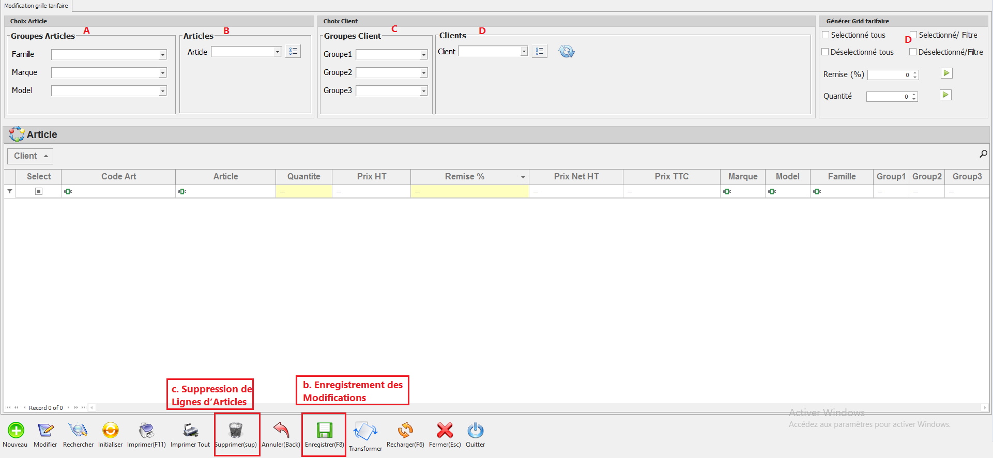Sort by the Prix HT column header

(x=371, y=177)
